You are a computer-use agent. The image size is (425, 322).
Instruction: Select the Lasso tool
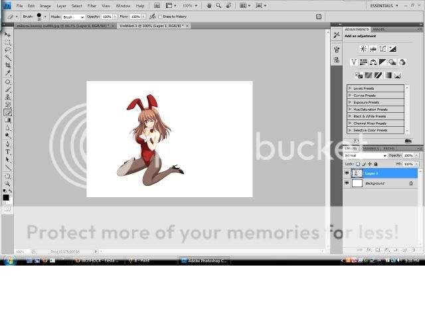(7, 50)
